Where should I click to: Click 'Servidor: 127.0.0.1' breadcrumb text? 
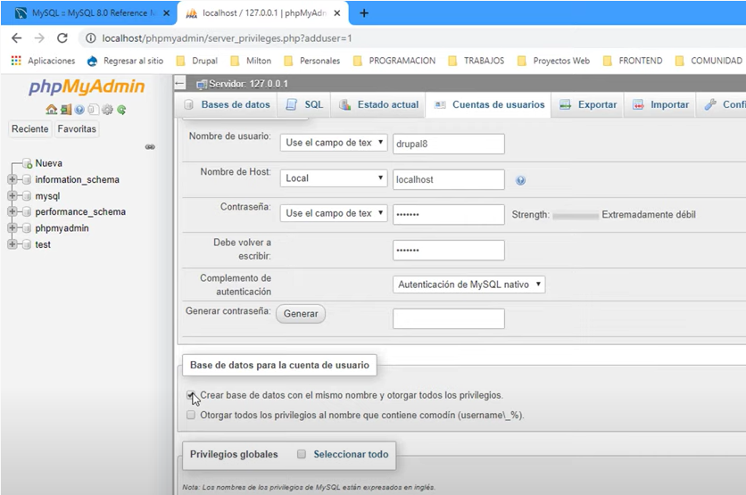[248, 84]
